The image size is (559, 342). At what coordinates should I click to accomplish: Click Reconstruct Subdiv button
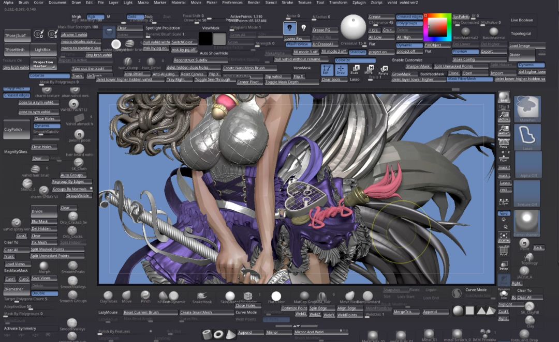(200, 60)
